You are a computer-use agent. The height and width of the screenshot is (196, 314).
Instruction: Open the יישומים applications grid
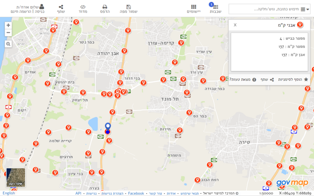tap(194, 9)
